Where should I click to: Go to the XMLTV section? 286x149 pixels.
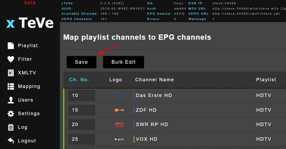(27, 73)
